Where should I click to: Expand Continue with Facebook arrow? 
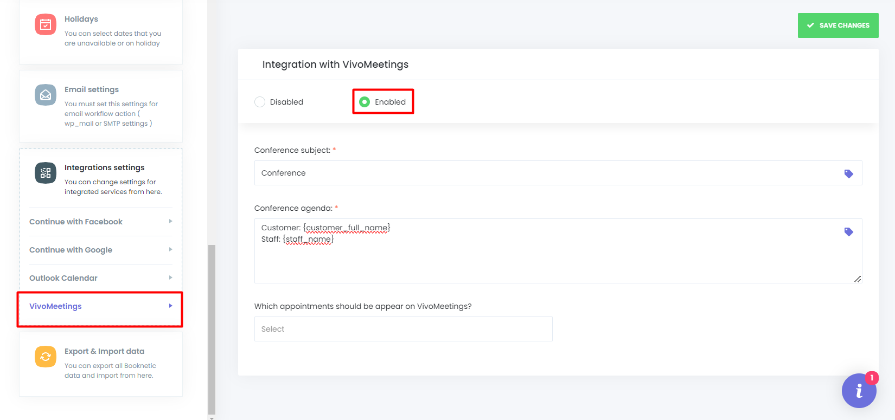(170, 222)
